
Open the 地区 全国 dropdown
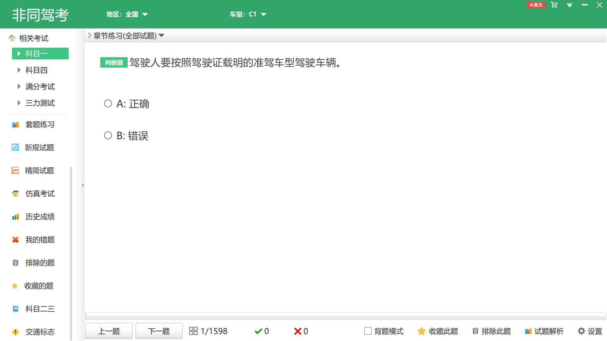(145, 15)
